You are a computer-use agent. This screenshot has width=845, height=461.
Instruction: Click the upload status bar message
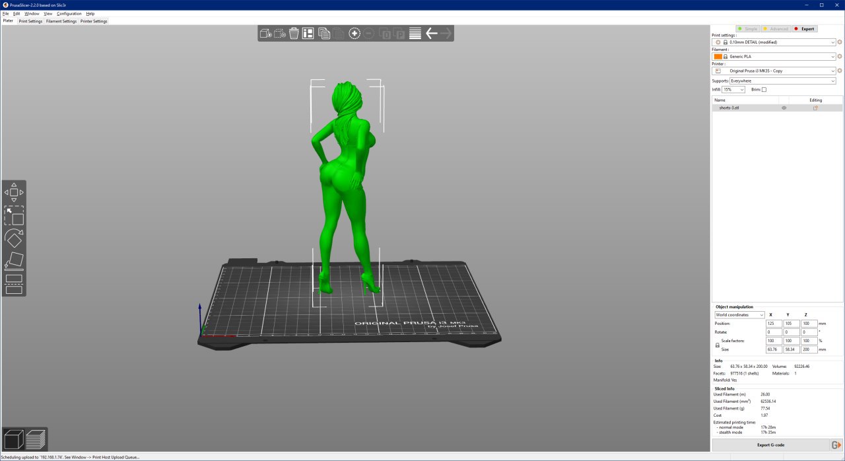click(70, 457)
